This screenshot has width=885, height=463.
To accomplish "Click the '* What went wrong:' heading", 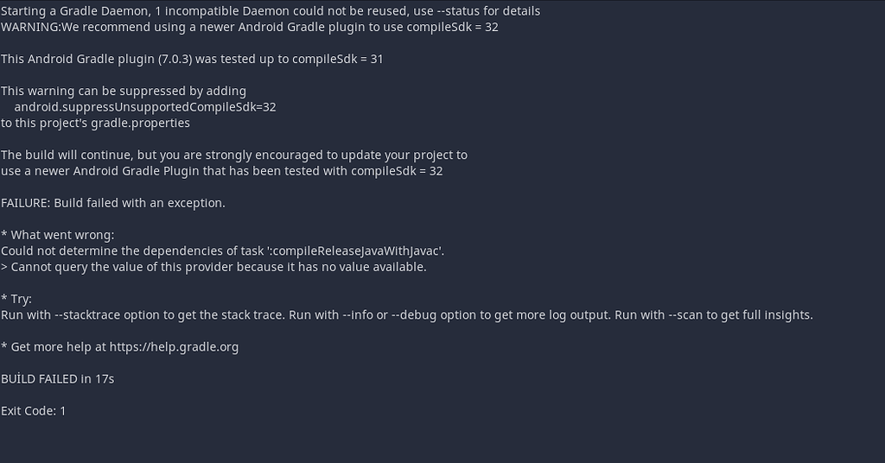I will [x=58, y=235].
